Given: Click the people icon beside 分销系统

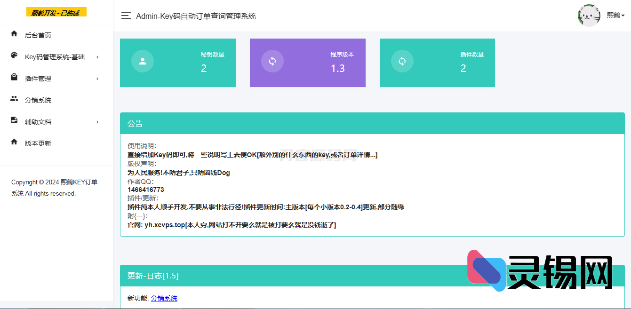Looking at the screenshot, I should (x=14, y=100).
